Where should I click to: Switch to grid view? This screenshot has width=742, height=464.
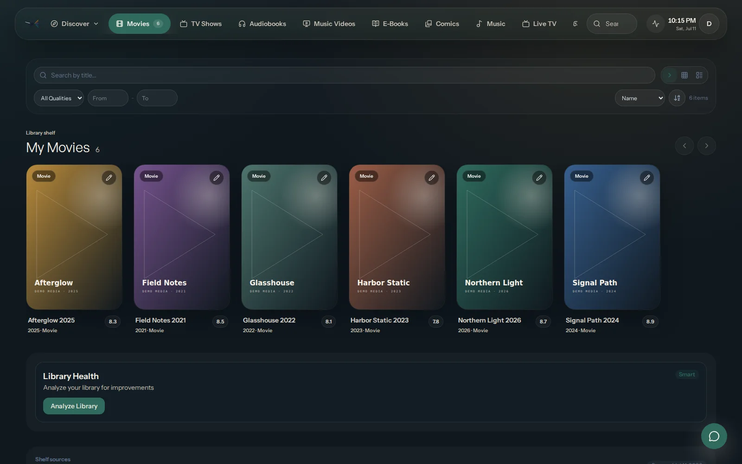[684, 75]
